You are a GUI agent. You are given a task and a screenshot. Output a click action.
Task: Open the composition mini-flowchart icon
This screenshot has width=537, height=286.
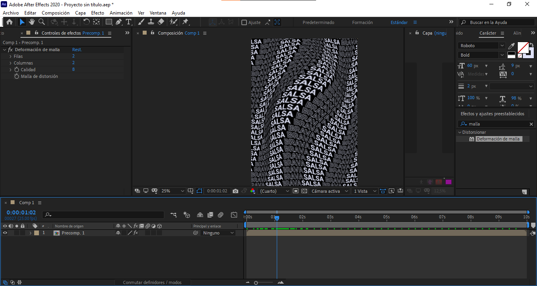(x=173, y=215)
